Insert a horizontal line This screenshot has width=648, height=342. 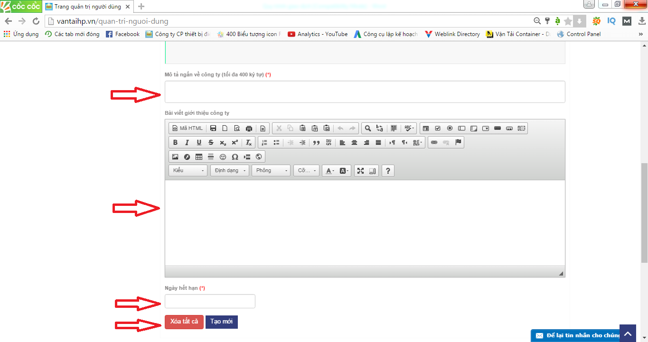click(x=211, y=157)
